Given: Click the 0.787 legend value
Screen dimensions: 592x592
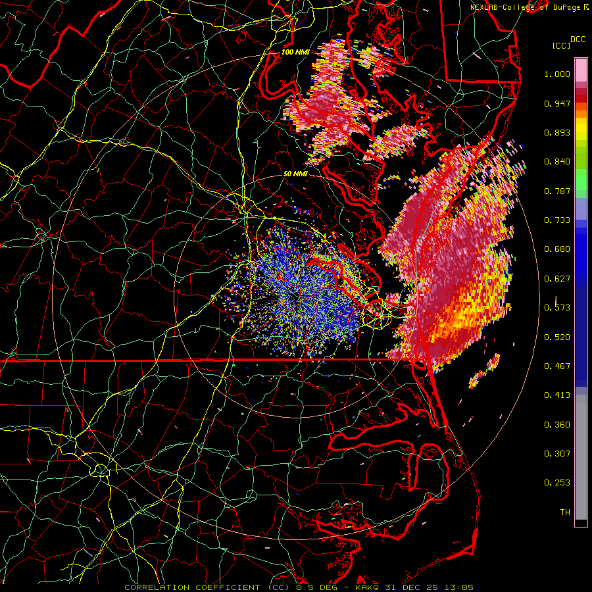Looking at the screenshot, I should pos(557,191).
